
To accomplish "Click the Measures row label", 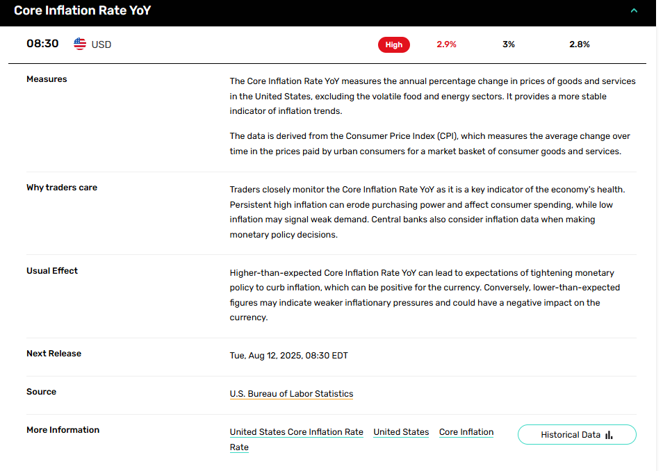I will (x=47, y=79).
